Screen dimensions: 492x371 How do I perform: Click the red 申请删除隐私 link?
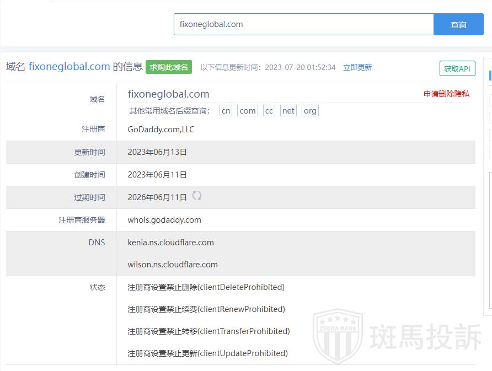(446, 94)
